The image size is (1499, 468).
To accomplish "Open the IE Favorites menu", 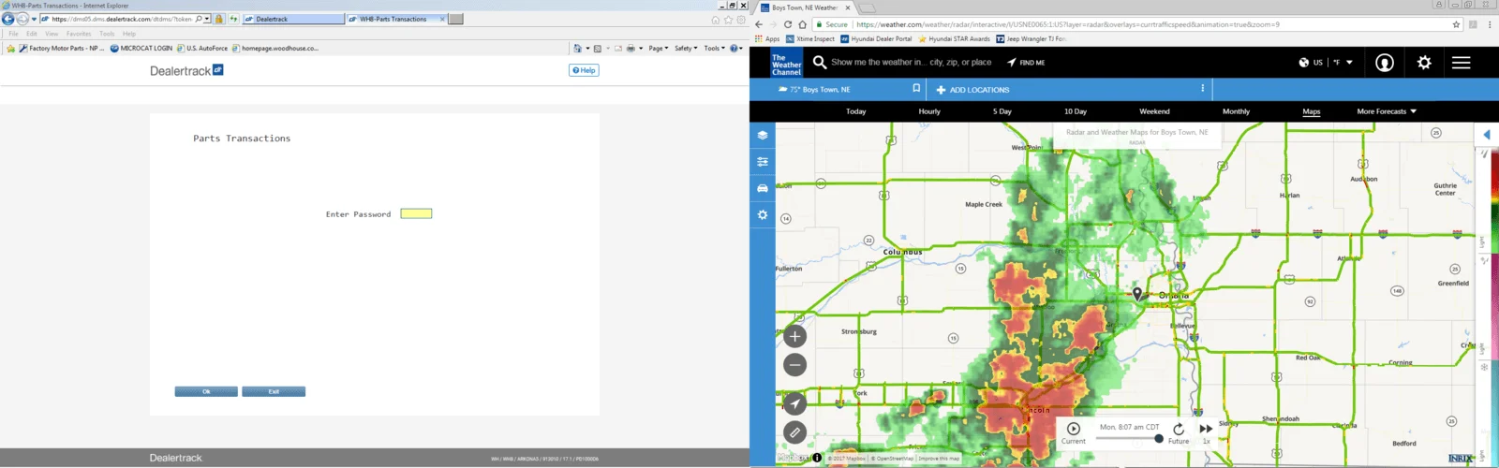I will pyautogui.click(x=79, y=34).
